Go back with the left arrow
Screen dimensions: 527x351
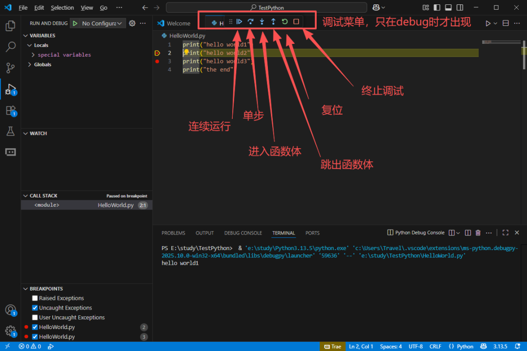(x=145, y=7)
